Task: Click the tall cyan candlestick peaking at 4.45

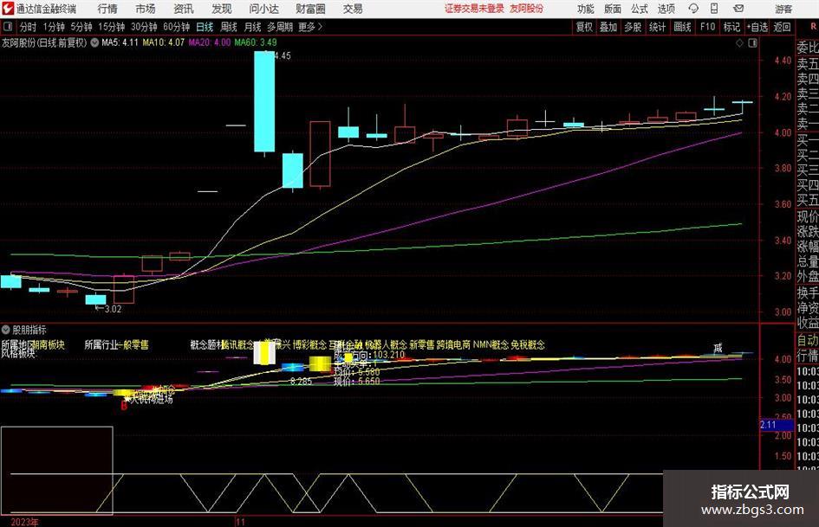Action: [264, 101]
